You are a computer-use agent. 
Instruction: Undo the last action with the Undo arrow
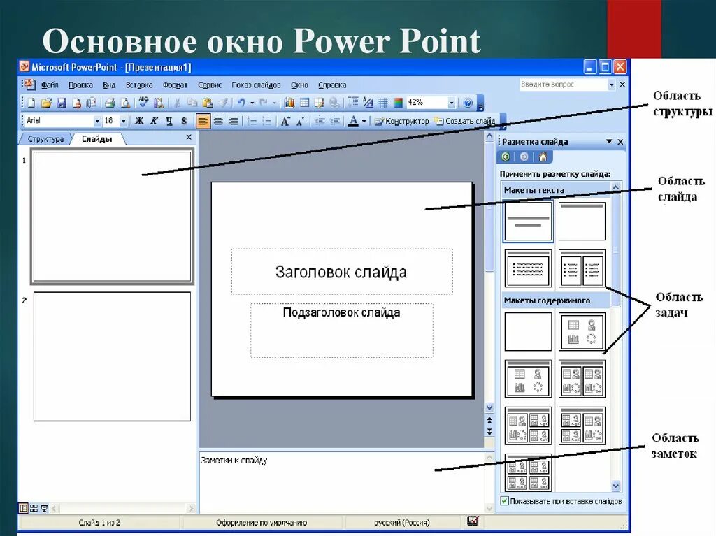pos(241,103)
